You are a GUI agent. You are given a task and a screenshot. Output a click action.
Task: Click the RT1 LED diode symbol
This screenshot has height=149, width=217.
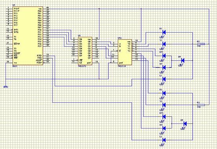[x=164, y=56]
